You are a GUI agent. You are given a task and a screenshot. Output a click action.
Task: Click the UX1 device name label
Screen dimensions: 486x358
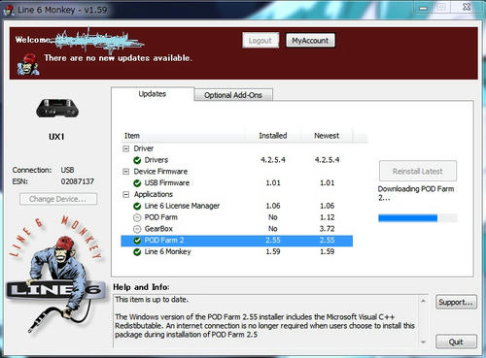point(56,137)
